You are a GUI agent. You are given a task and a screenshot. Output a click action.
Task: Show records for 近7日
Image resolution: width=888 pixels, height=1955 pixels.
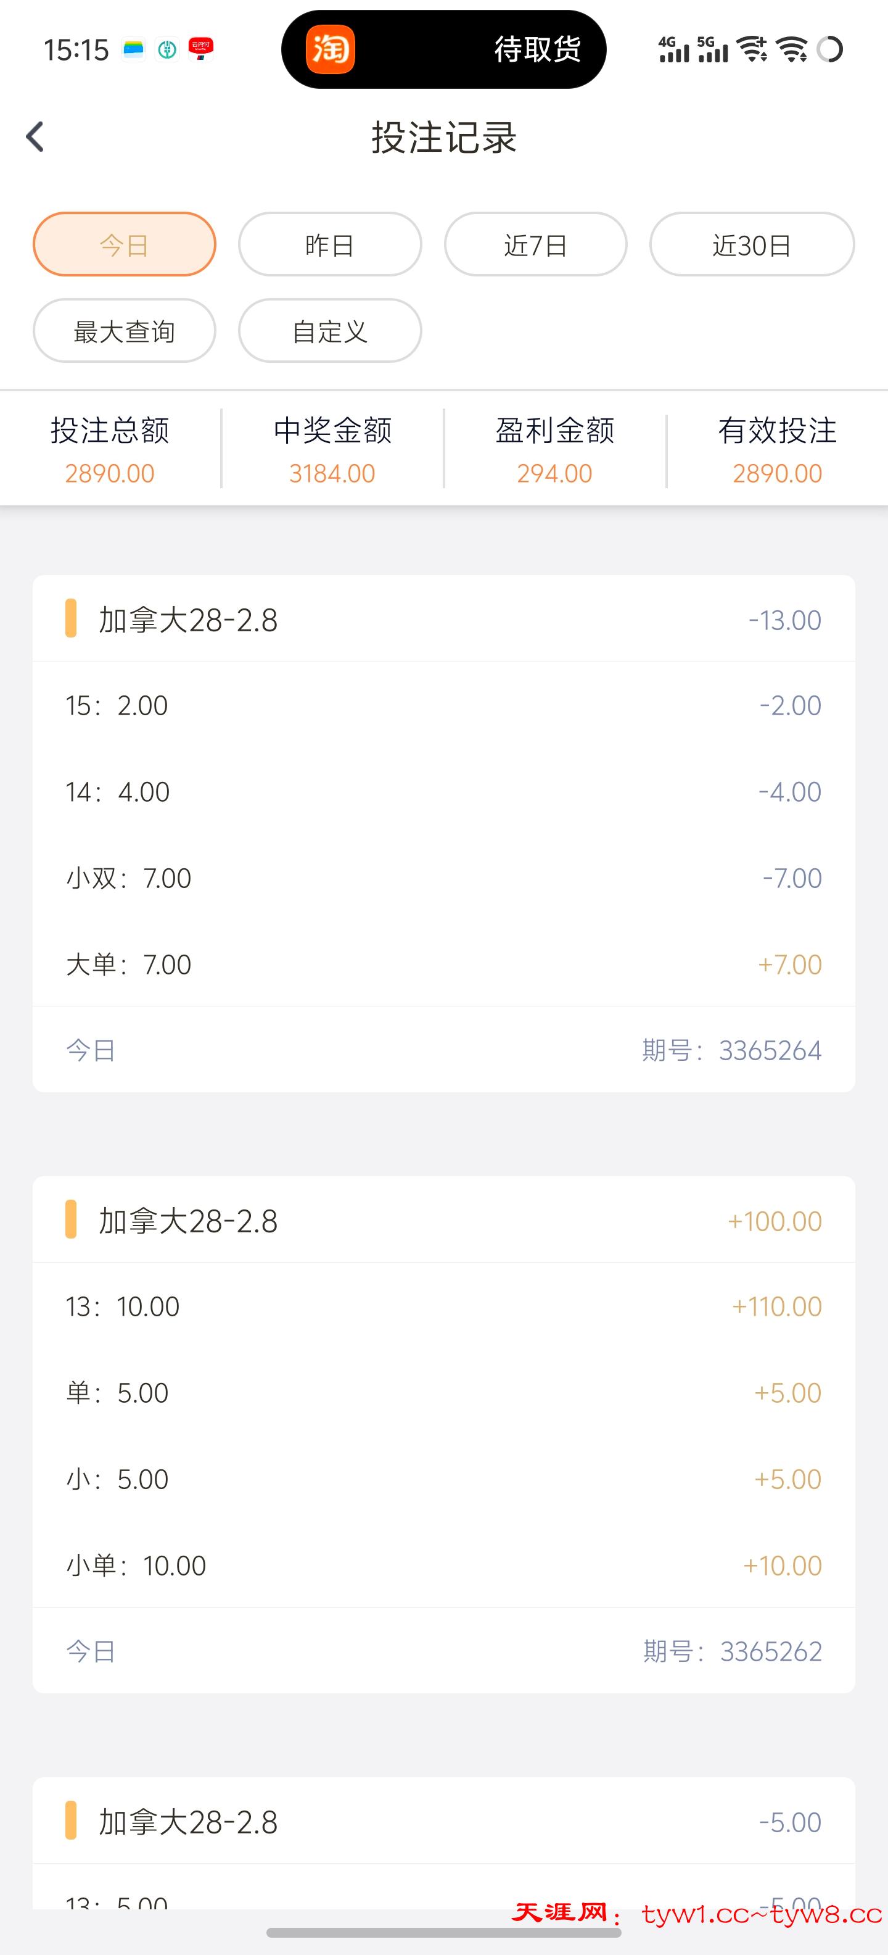535,244
